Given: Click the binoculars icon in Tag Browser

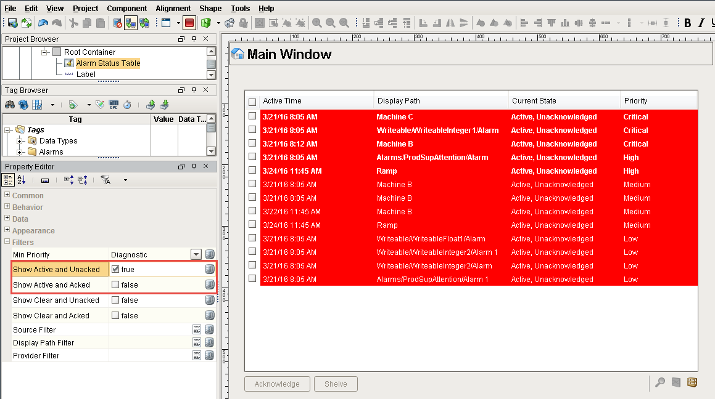Looking at the screenshot, I should click(10, 105).
